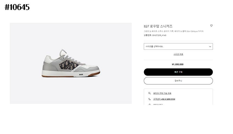Viewport: 233px width, 134px height.
Task: Click the phone icon beside customer center
Action: point(150,99)
